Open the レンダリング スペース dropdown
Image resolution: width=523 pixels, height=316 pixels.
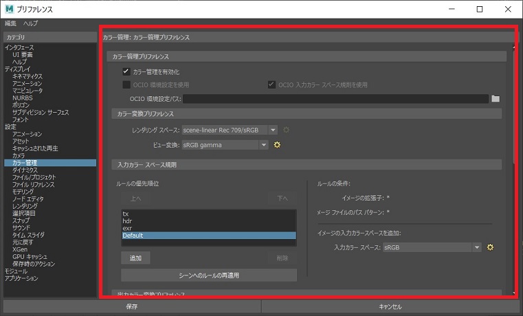(x=230, y=130)
